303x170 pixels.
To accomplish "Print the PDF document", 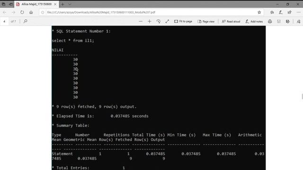I will (x=270, y=21).
